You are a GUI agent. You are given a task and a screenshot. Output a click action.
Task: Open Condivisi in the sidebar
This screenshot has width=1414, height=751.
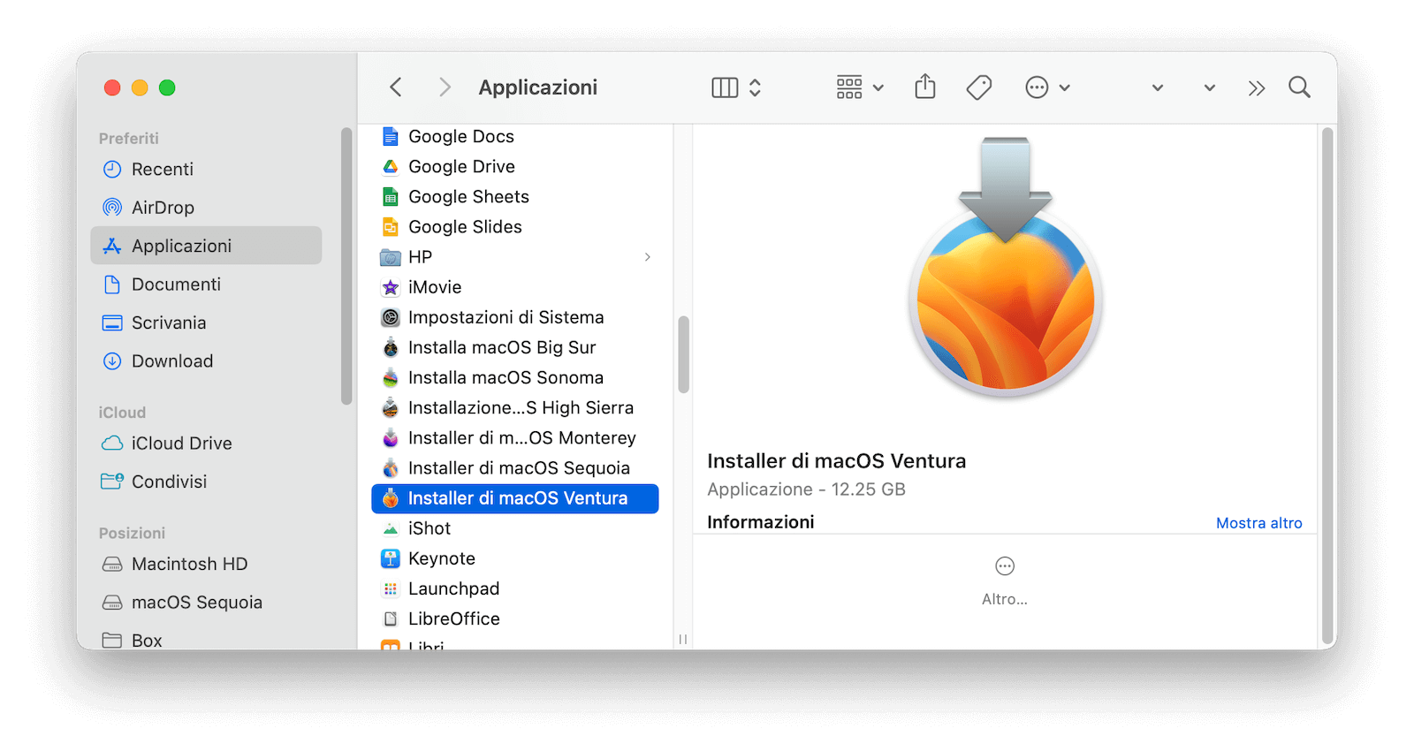click(206, 482)
